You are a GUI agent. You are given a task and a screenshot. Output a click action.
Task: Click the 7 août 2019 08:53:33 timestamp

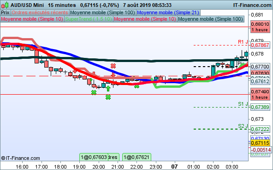pos(147,5)
